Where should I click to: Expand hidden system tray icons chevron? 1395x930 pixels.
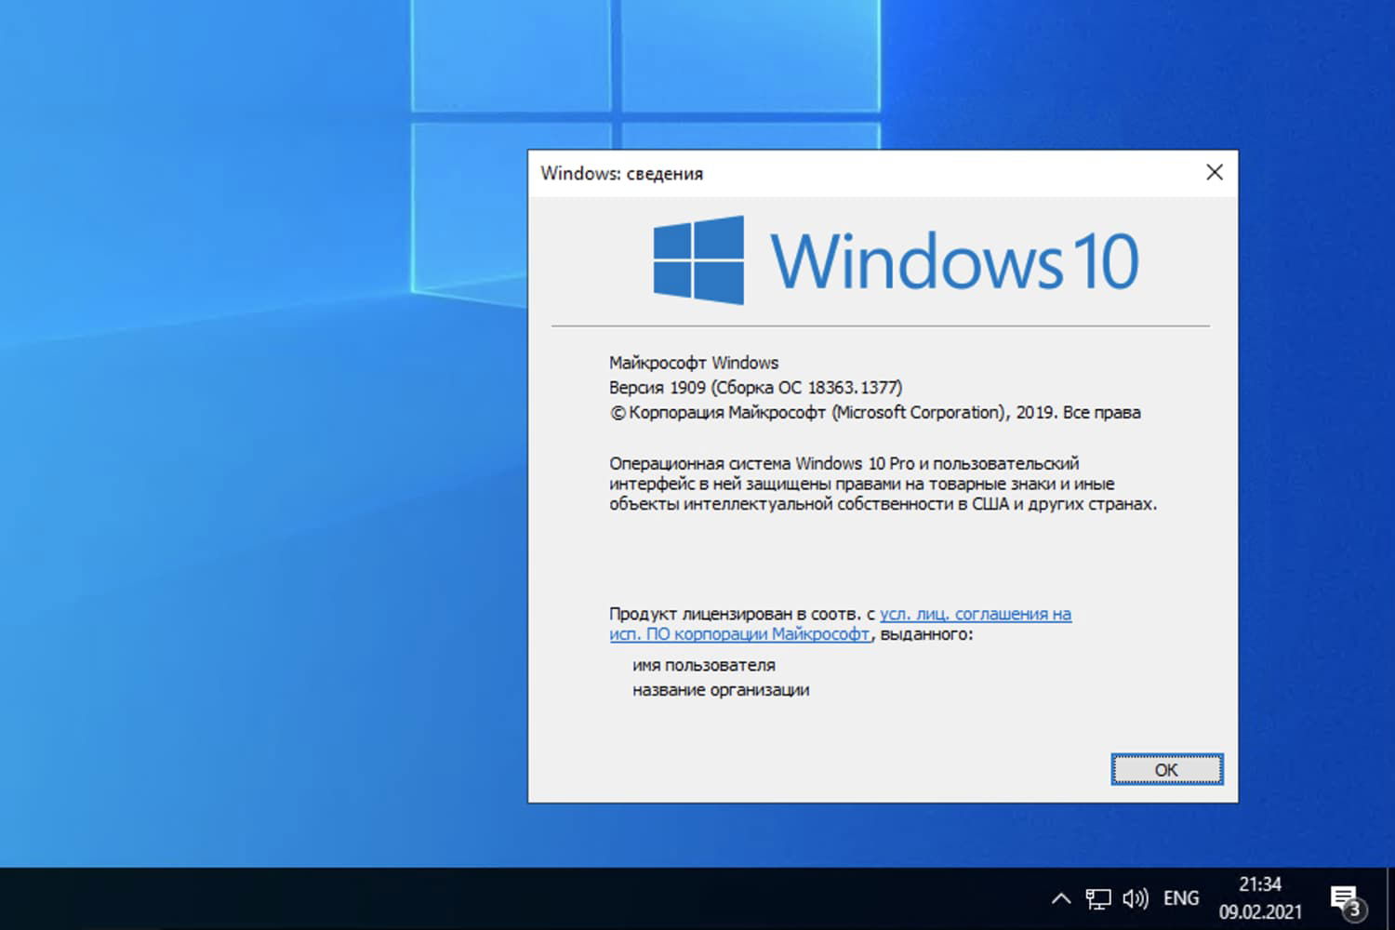(1060, 898)
